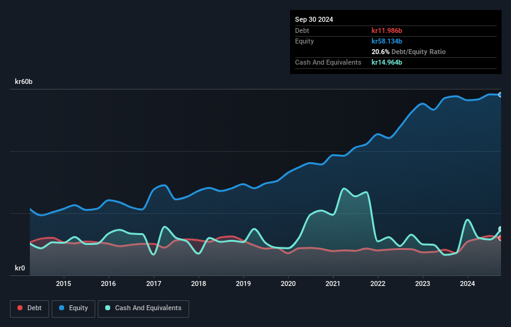
Task: Click the teal Cash And Equivalents legend dot
Action: pos(108,308)
